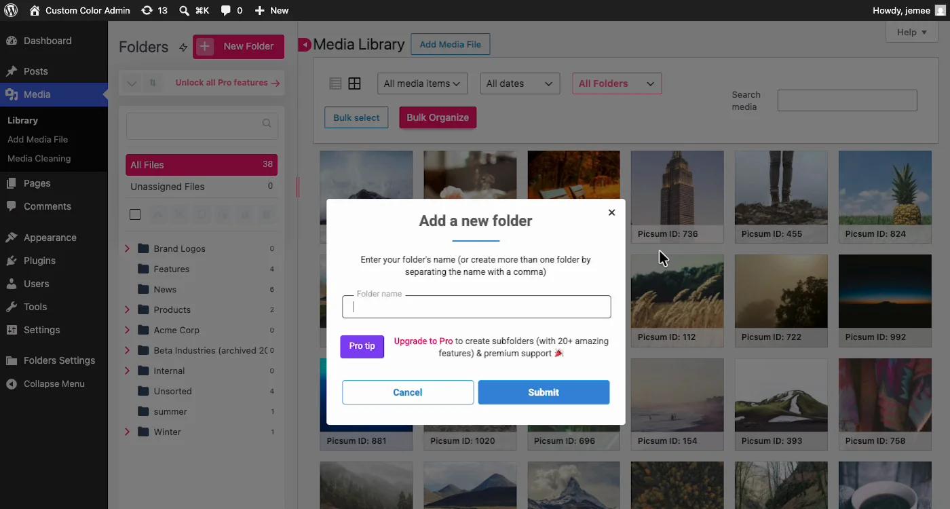Screen dimensions: 950x509
Task: Select All Files in the folder list
Action: pyautogui.click(x=202, y=165)
